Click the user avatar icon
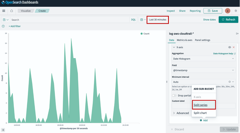The image size is (240, 133). click(228, 11)
